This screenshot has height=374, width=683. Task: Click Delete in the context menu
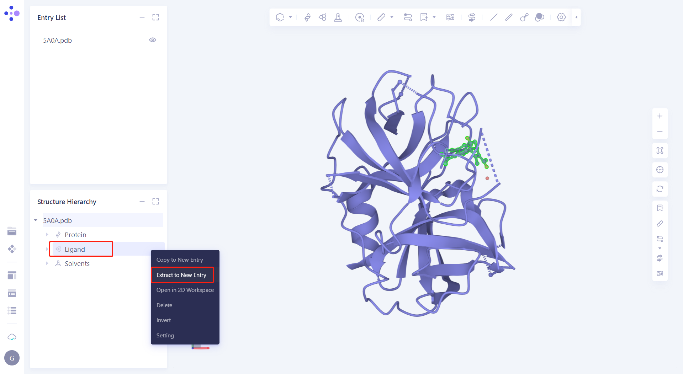point(164,305)
